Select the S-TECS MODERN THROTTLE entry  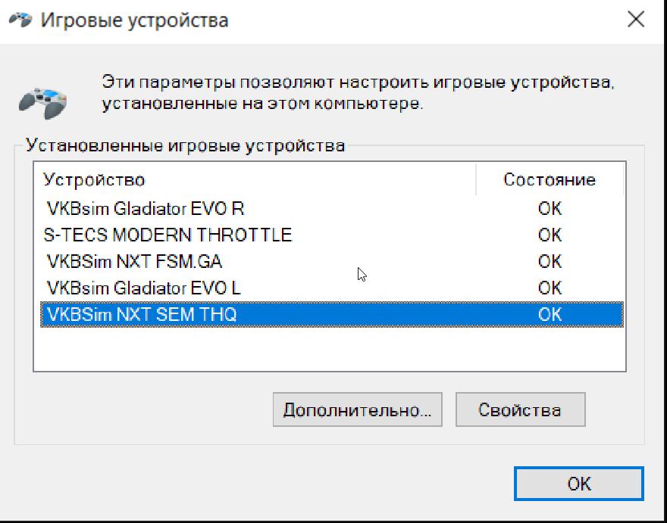coord(168,235)
